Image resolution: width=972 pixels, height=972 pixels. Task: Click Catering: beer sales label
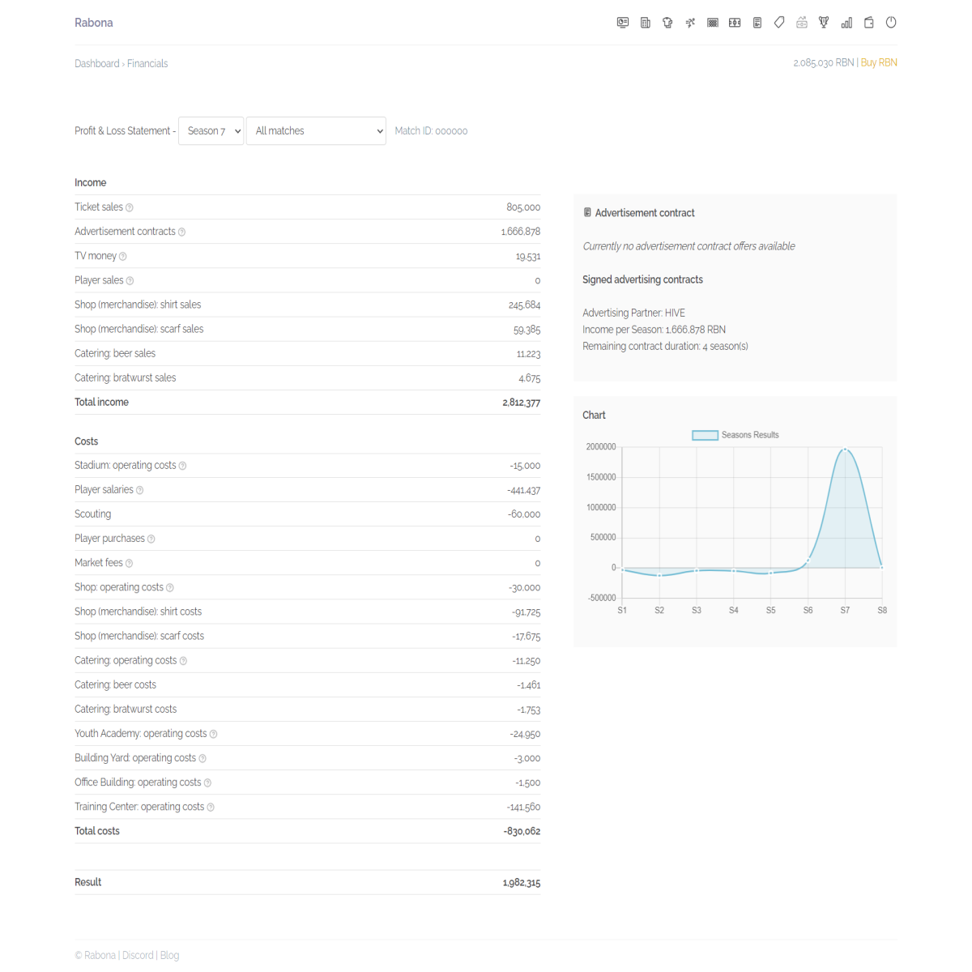pyautogui.click(x=115, y=353)
